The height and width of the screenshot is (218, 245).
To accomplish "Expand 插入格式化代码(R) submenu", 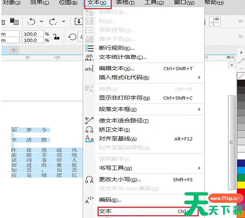I will 144,78.
